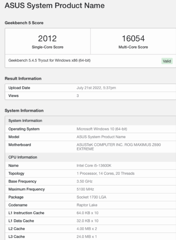Click the Single-Core Score label
Screen dimensions: 176x240
tap(48, 47)
